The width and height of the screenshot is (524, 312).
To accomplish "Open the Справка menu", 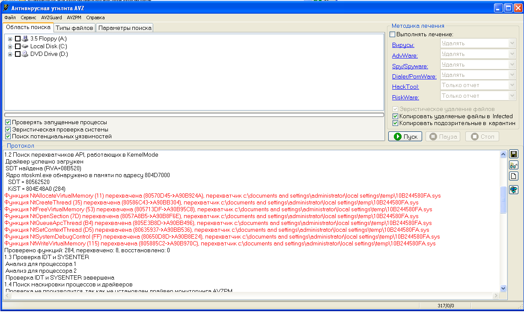I will (95, 17).
